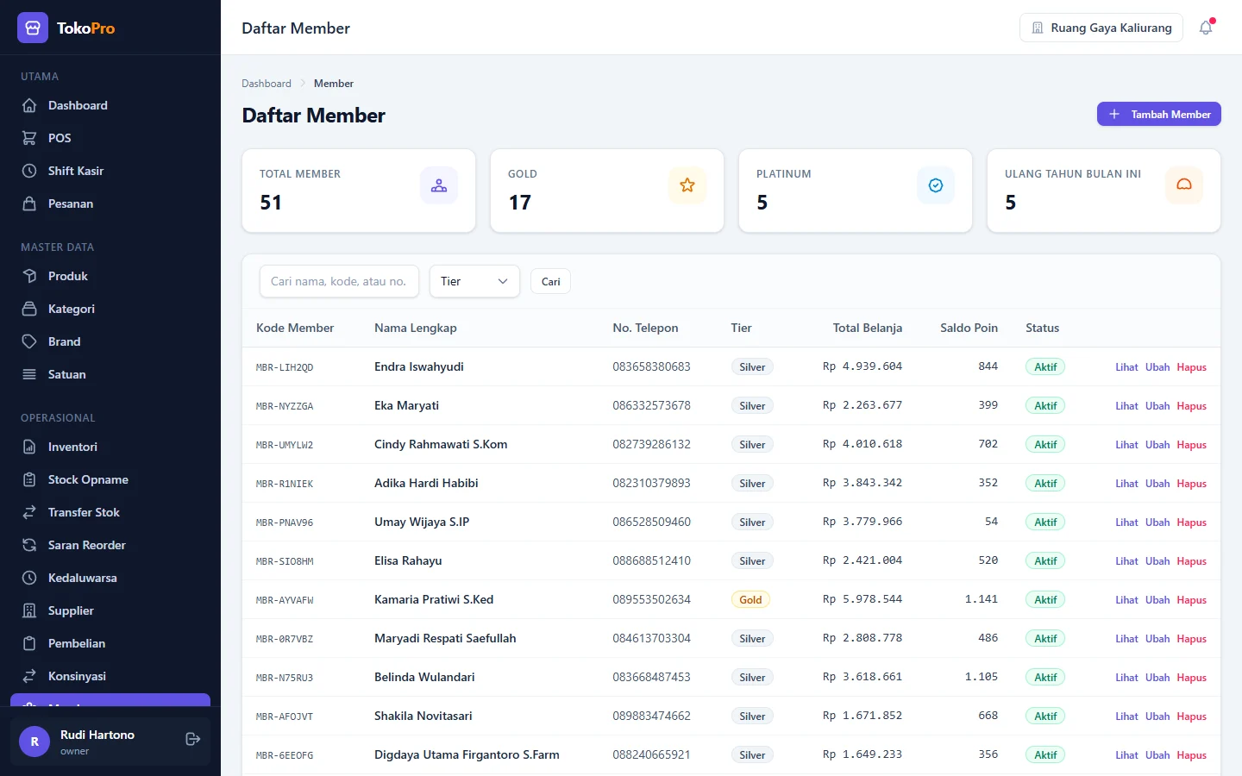The width and height of the screenshot is (1242, 776).
Task: Click Ubah for Belinda Wulandari
Action: point(1157,678)
